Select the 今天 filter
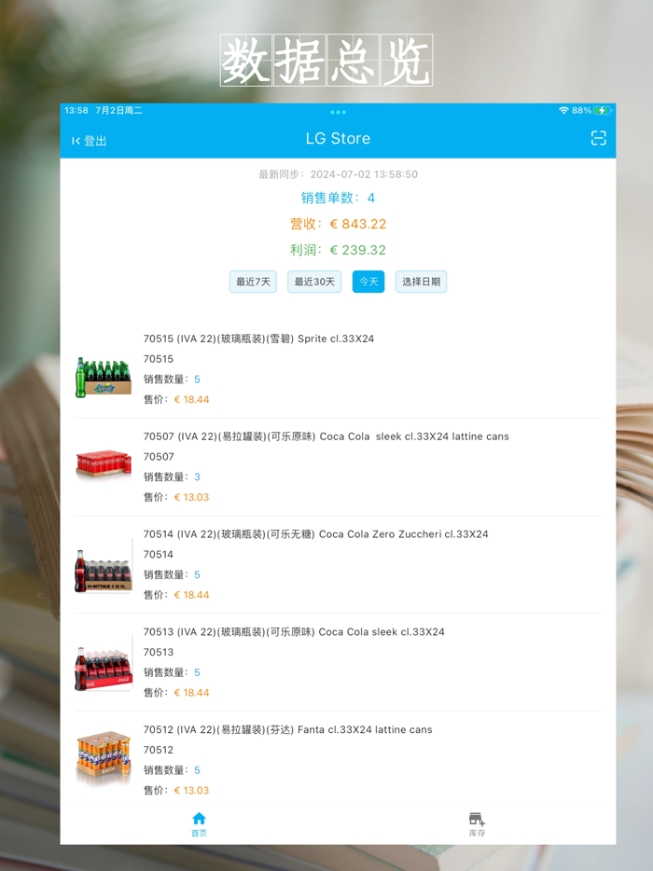 point(368,282)
